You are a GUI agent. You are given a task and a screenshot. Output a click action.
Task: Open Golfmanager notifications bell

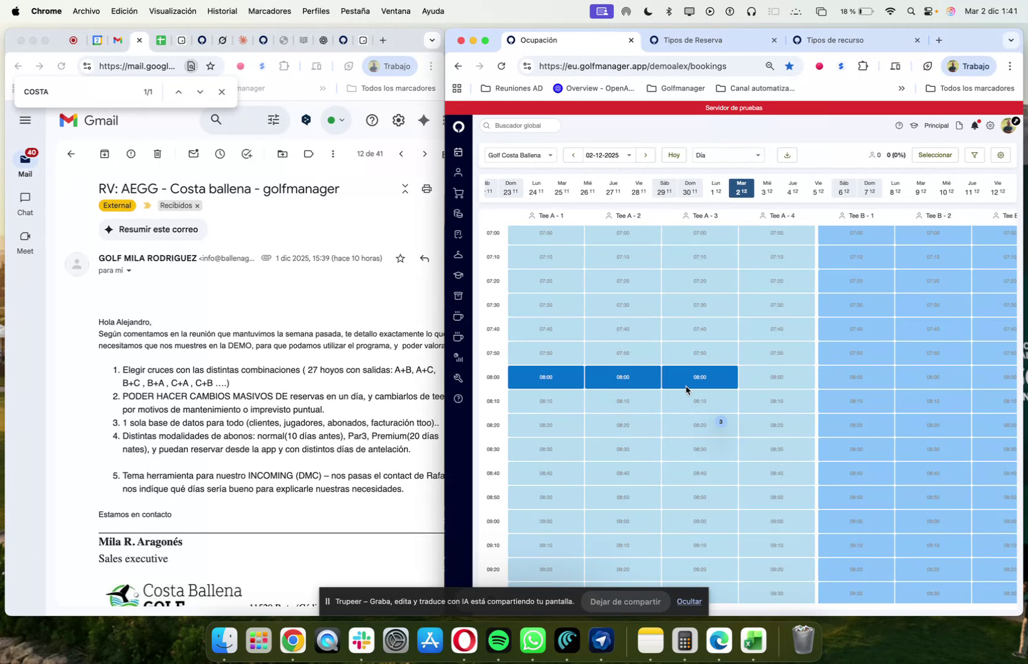[x=974, y=125]
